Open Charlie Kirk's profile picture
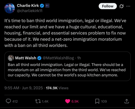 coord(9,8)
